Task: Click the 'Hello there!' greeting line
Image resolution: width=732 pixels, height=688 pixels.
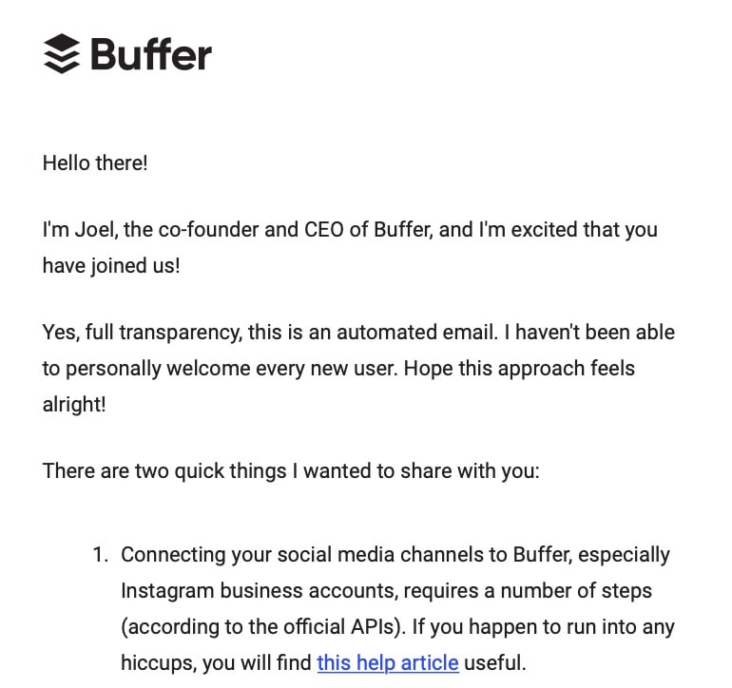Action: (x=95, y=163)
